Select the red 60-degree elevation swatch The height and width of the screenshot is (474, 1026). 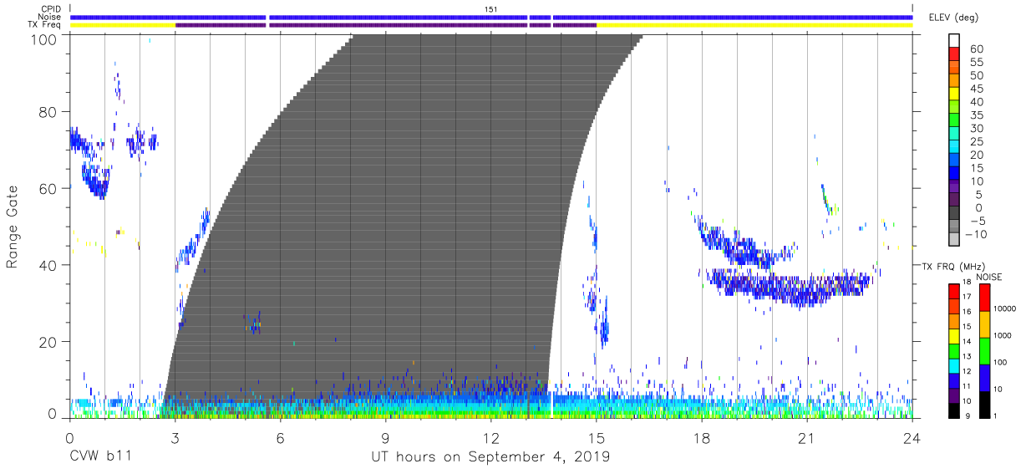(954, 55)
